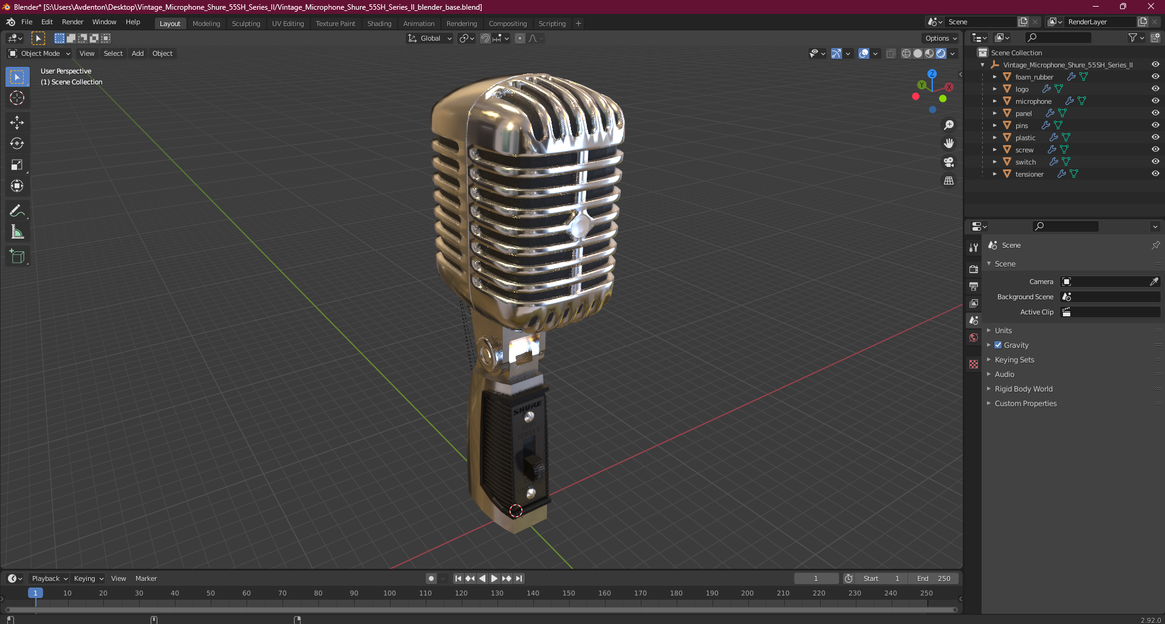Hide switch object in outliner
Viewport: 1165px width, 624px height.
point(1155,161)
